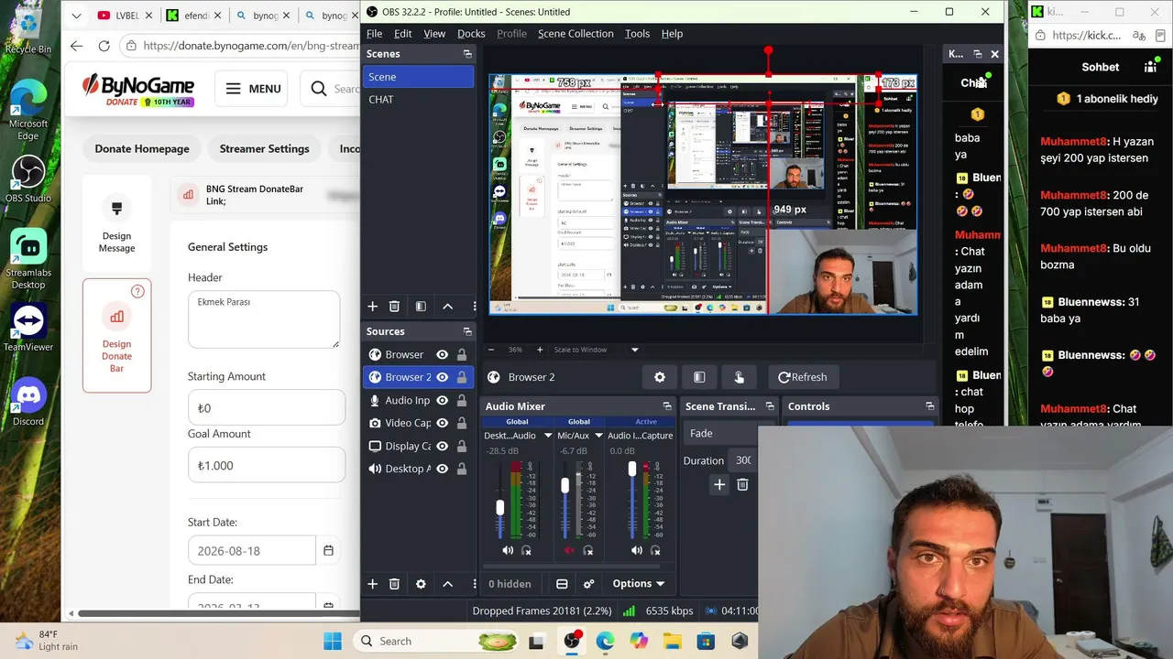
Task: Toggle lock on Browser 2 source
Action: click(462, 377)
